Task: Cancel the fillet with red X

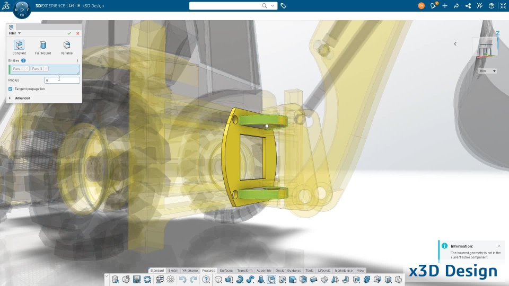Action: [x=77, y=33]
